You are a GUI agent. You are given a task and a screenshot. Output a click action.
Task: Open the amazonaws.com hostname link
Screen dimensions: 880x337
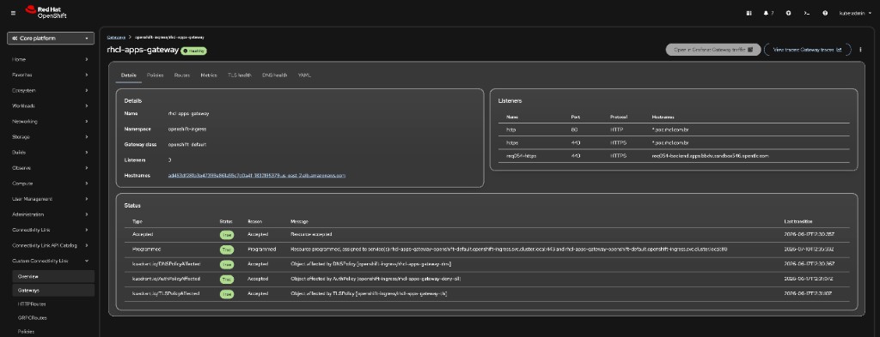[257, 175]
